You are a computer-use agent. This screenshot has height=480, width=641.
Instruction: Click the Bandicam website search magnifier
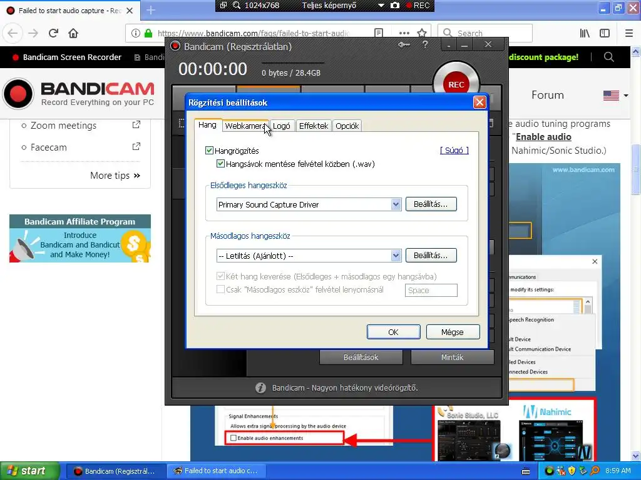tap(608, 57)
